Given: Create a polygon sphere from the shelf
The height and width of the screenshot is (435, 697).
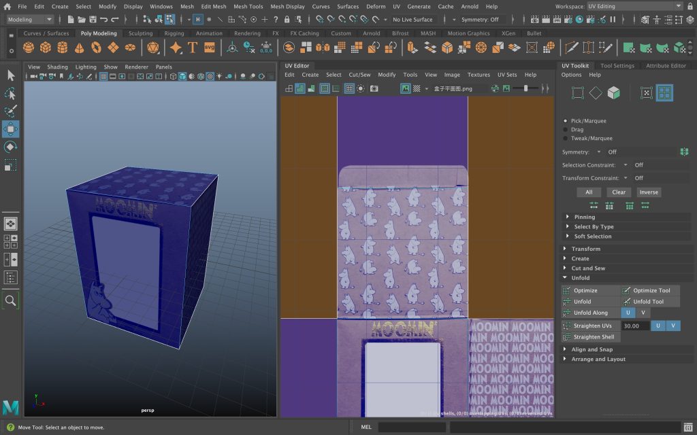Looking at the screenshot, I should [x=29, y=48].
